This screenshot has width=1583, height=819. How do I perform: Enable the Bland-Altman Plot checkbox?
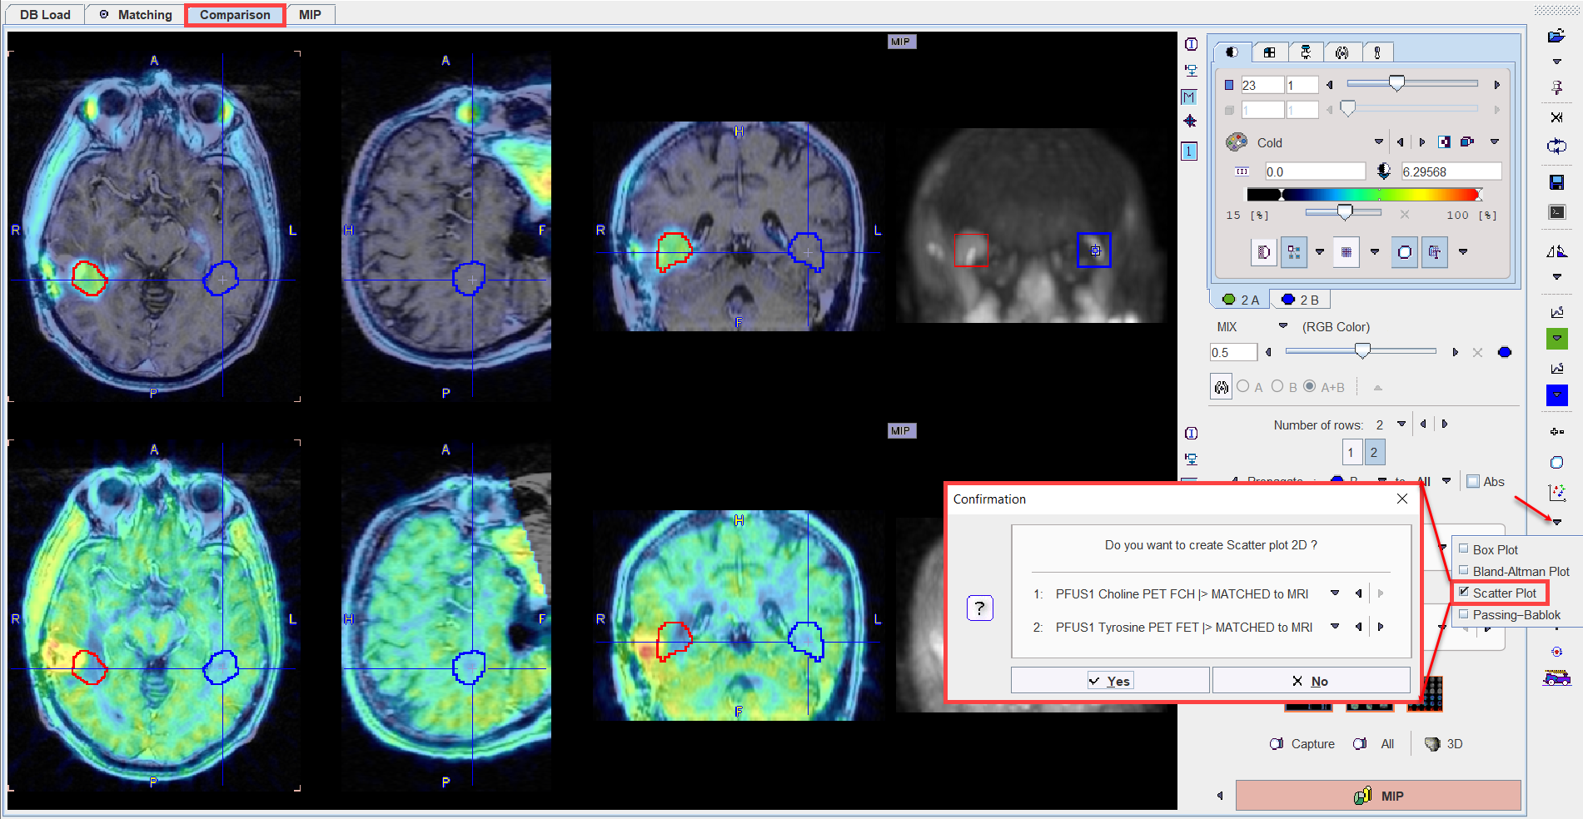coord(1463,570)
